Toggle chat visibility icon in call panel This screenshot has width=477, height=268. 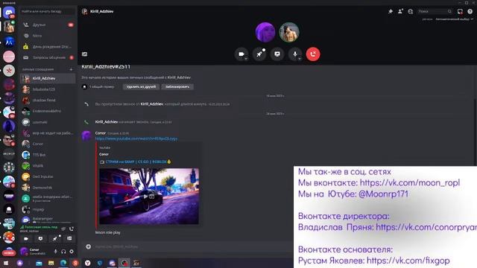[x=84, y=54]
